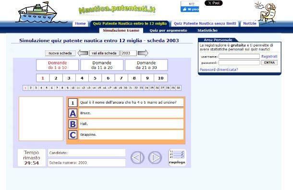This screenshot has height=190, width=293.
Task: Select answer text Bruce.
Action: pos(131,113)
